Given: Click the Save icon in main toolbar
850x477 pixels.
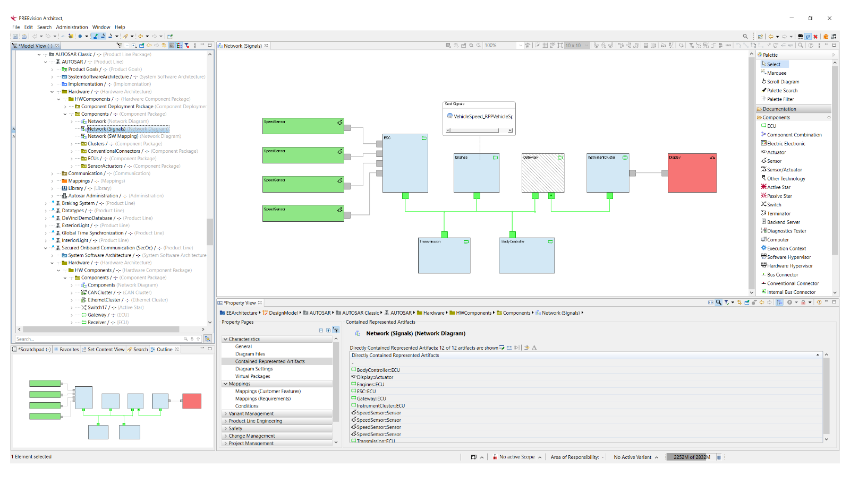Looking at the screenshot, I should pos(16,37).
